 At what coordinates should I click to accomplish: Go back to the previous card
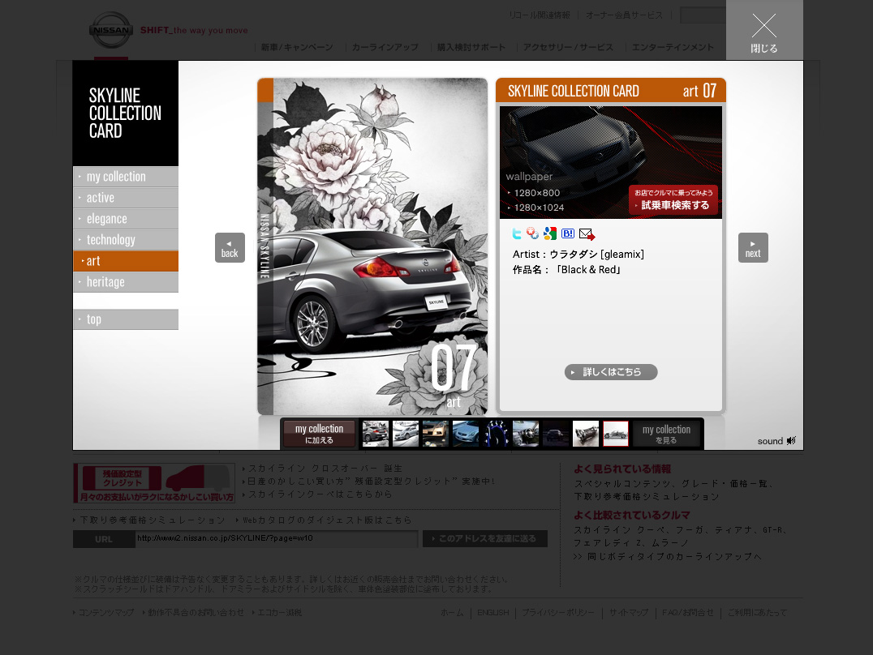tap(230, 247)
